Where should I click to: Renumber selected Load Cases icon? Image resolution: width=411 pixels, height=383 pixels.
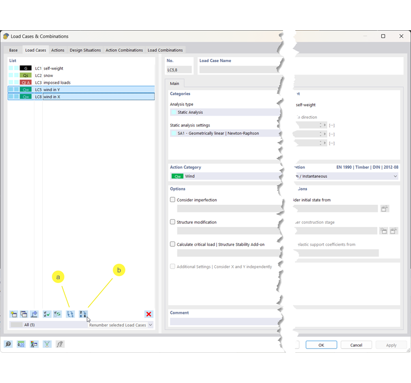pyautogui.click(x=83, y=314)
